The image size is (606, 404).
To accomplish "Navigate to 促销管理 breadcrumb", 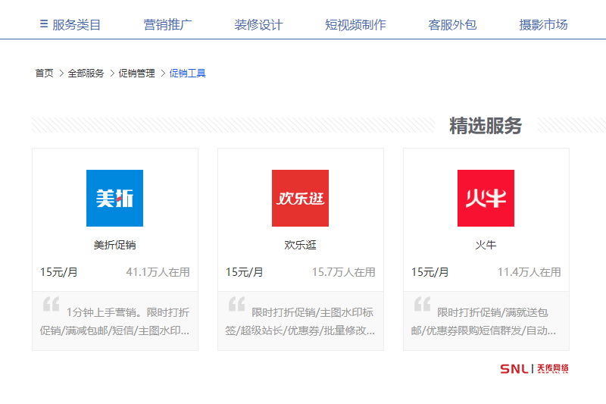I will tap(136, 73).
